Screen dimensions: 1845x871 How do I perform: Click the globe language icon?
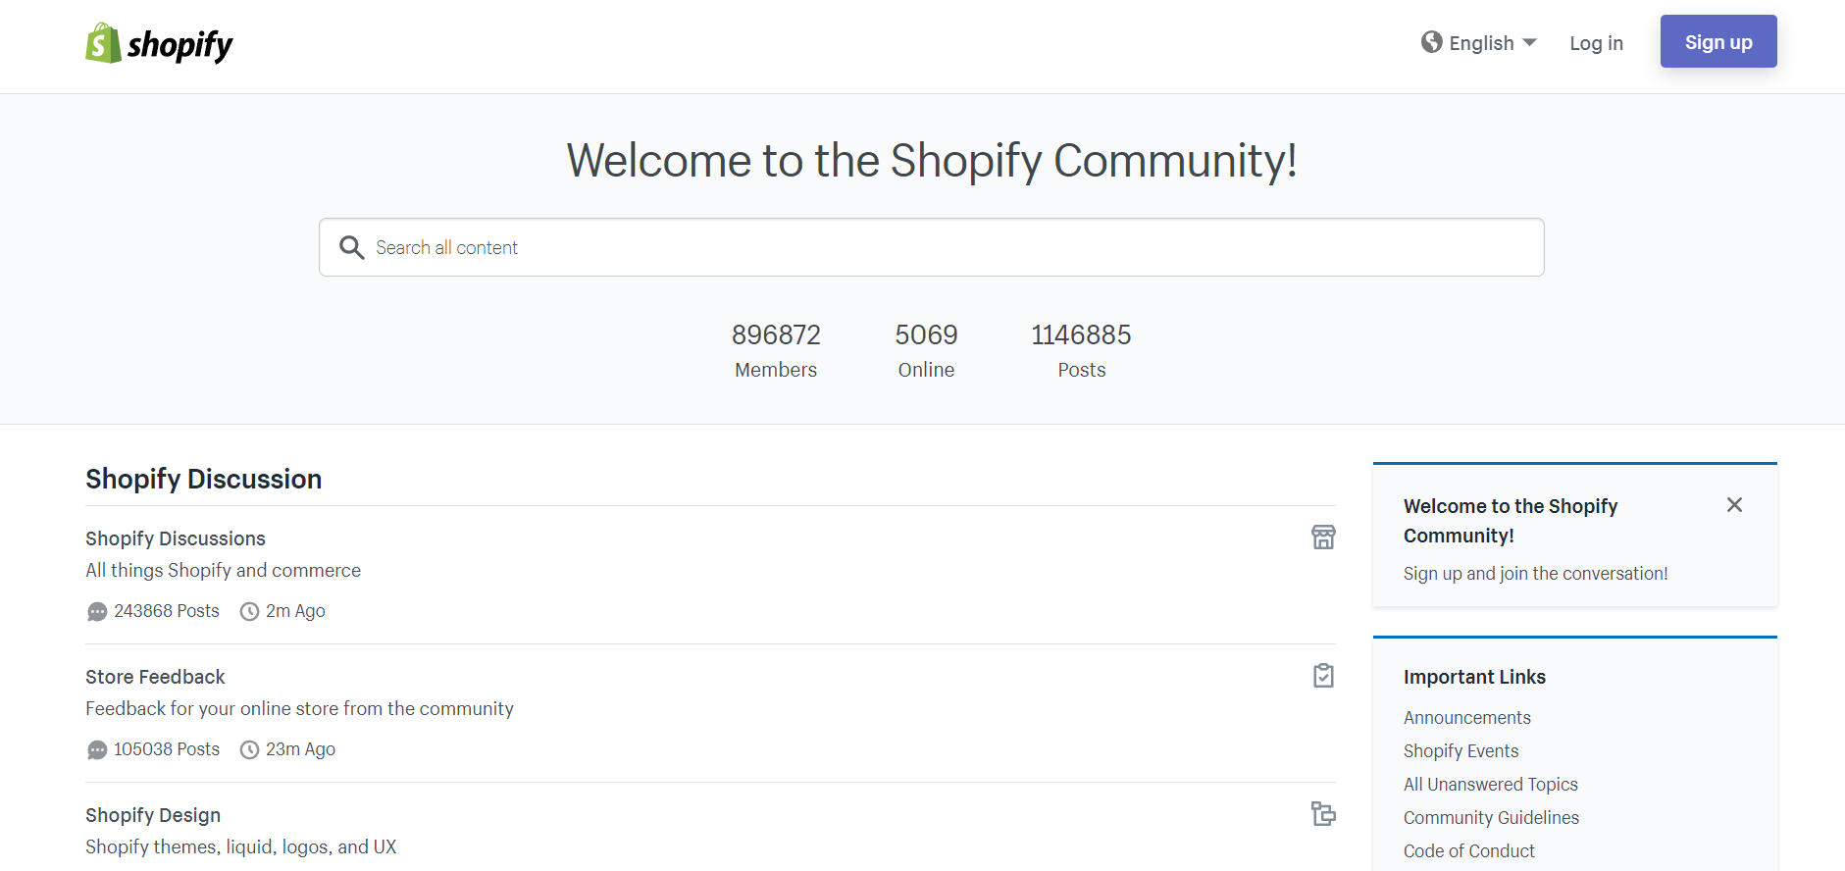pyautogui.click(x=1432, y=42)
